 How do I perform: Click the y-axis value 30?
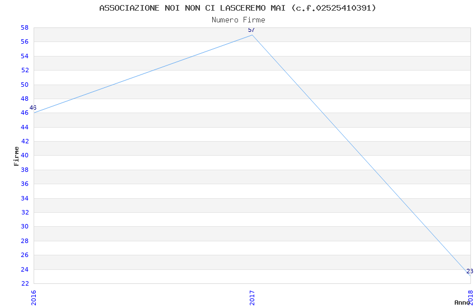point(25,226)
